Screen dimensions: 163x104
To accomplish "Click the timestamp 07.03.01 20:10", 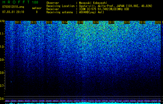I will (x=13, y=12).
